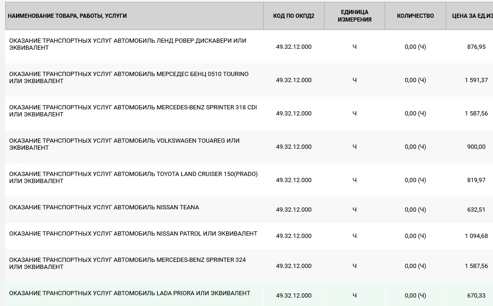Click the price 900,00
Screen dimensions: 493x306
tap(476, 147)
